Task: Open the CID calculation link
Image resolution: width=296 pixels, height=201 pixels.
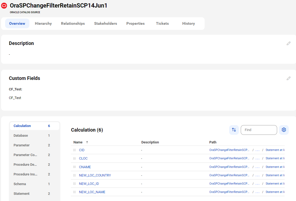Action: [82, 150]
